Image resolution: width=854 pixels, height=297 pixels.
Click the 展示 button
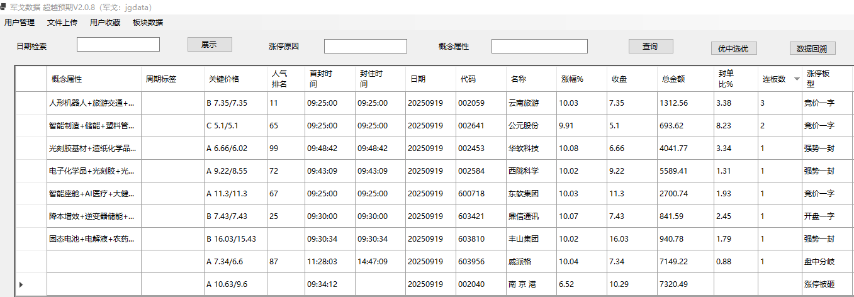tap(210, 45)
